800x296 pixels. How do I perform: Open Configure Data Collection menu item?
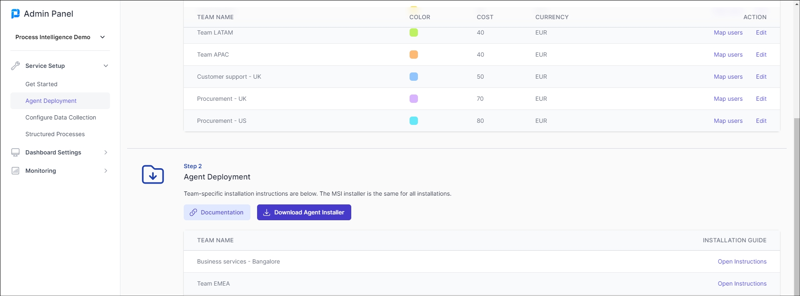(x=60, y=117)
